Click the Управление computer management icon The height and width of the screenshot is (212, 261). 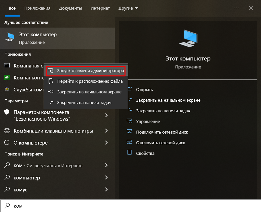tap(129, 121)
